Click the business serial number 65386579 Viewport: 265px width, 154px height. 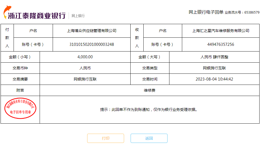252,12
